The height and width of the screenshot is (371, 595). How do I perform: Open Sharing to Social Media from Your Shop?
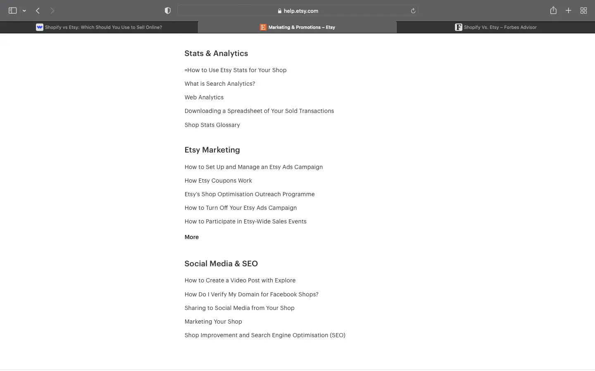point(239,308)
